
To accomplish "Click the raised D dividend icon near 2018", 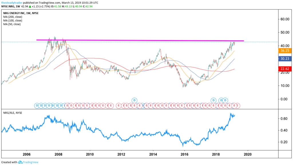I will click(x=213, y=100).
